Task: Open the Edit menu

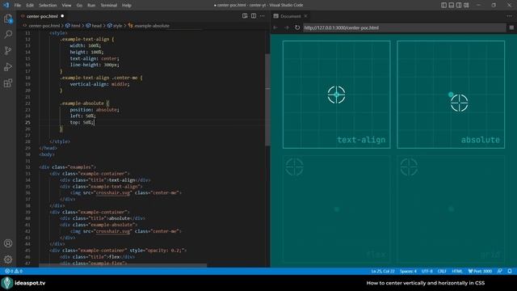Action: (30, 6)
